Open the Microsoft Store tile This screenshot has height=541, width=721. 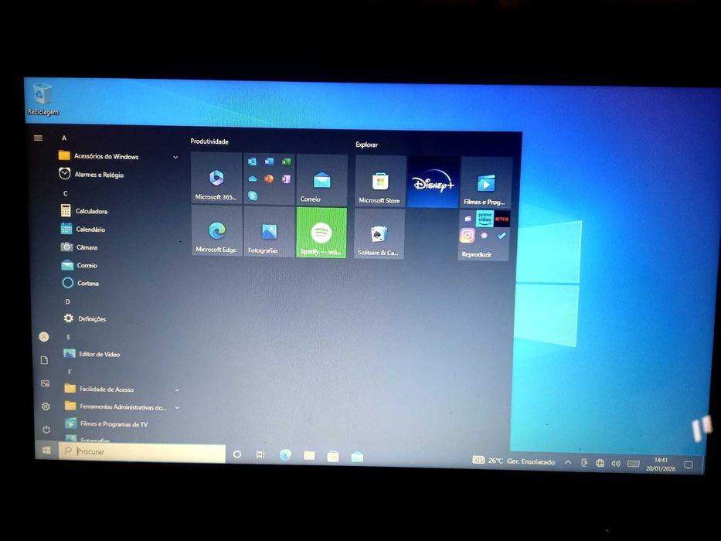[380, 181]
